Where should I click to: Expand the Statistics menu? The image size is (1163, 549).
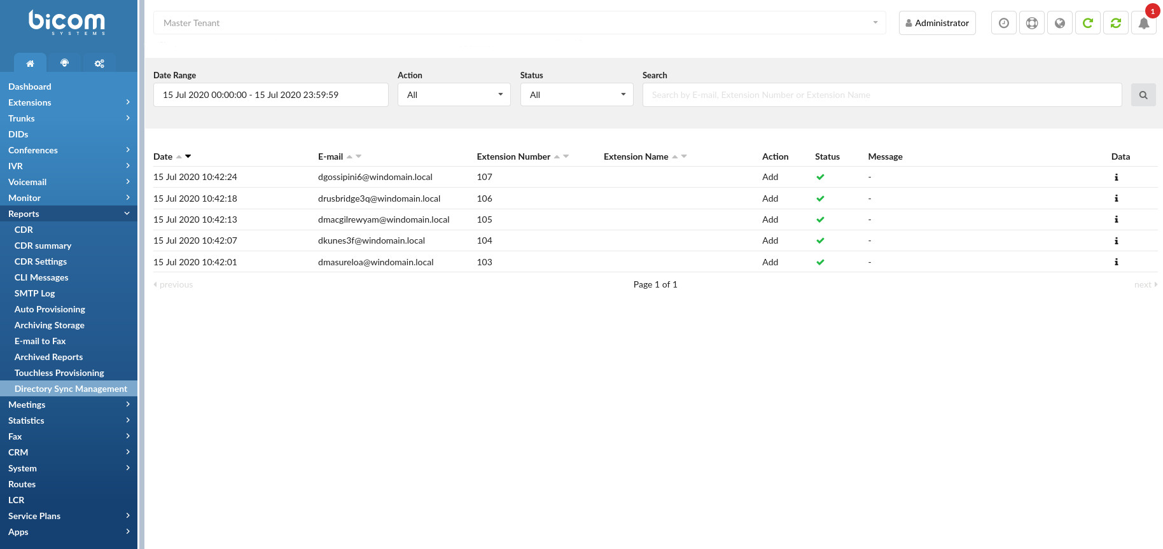pyautogui.click(x=69, y=420)
